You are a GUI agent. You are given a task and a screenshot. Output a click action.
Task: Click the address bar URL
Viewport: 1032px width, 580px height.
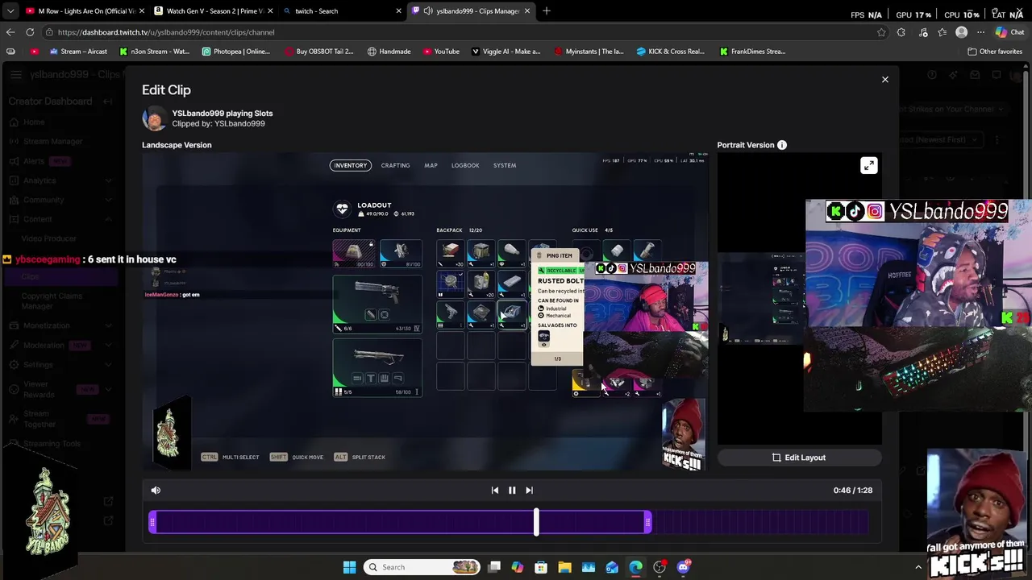(x=166, y=32)
